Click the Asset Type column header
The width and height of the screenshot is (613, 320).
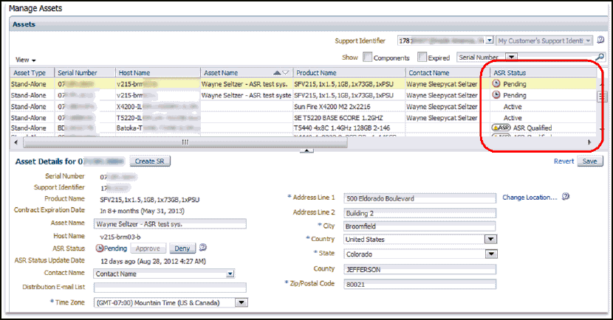point(32,72)
